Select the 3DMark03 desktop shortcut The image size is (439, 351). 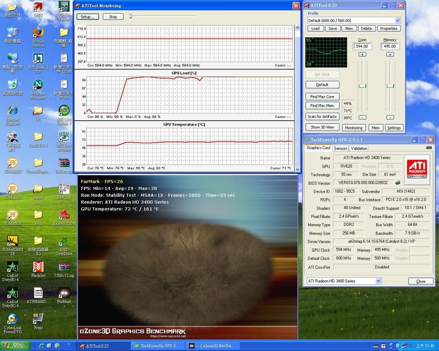click(12, 165)
